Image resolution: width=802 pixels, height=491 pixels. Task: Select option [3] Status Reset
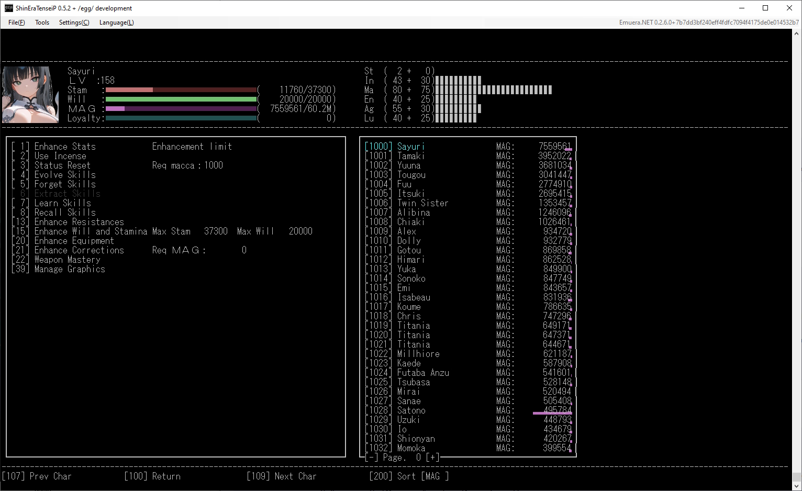[x=51, y=165]
